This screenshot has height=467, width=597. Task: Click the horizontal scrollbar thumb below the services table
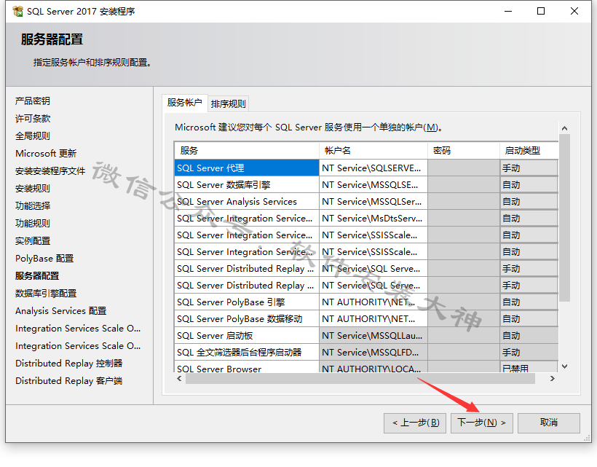(360, 379)
